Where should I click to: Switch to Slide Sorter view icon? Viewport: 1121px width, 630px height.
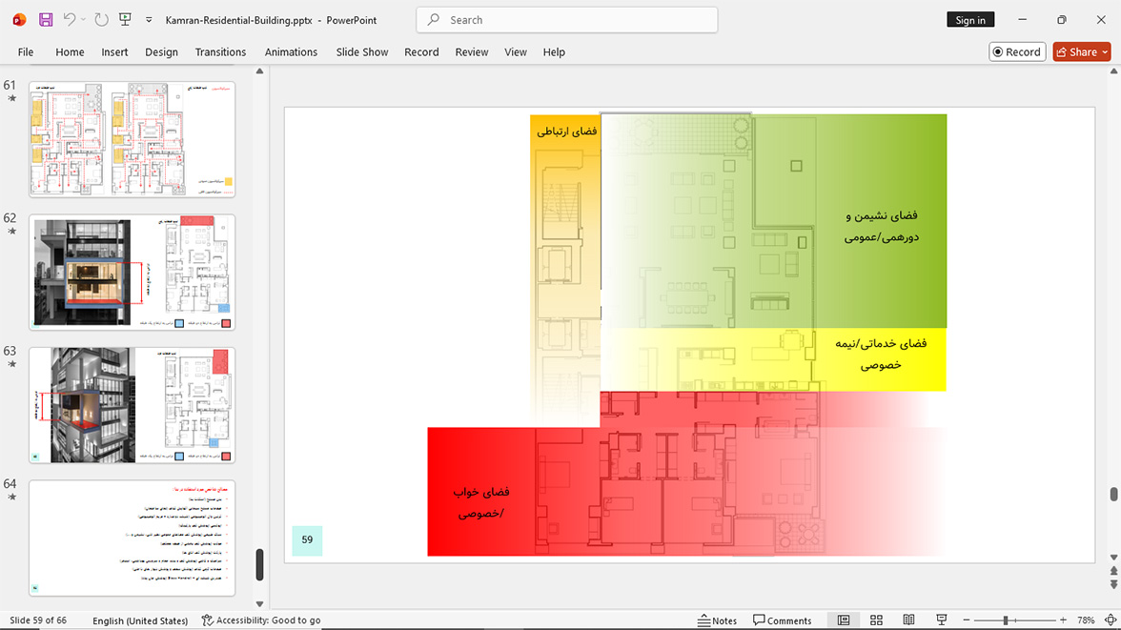tap(877, 620)
